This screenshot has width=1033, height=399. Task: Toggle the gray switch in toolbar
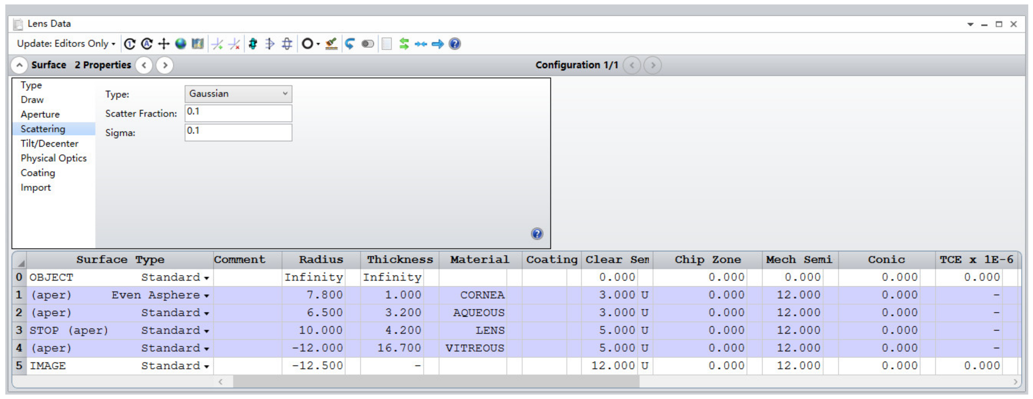(367, 44)
